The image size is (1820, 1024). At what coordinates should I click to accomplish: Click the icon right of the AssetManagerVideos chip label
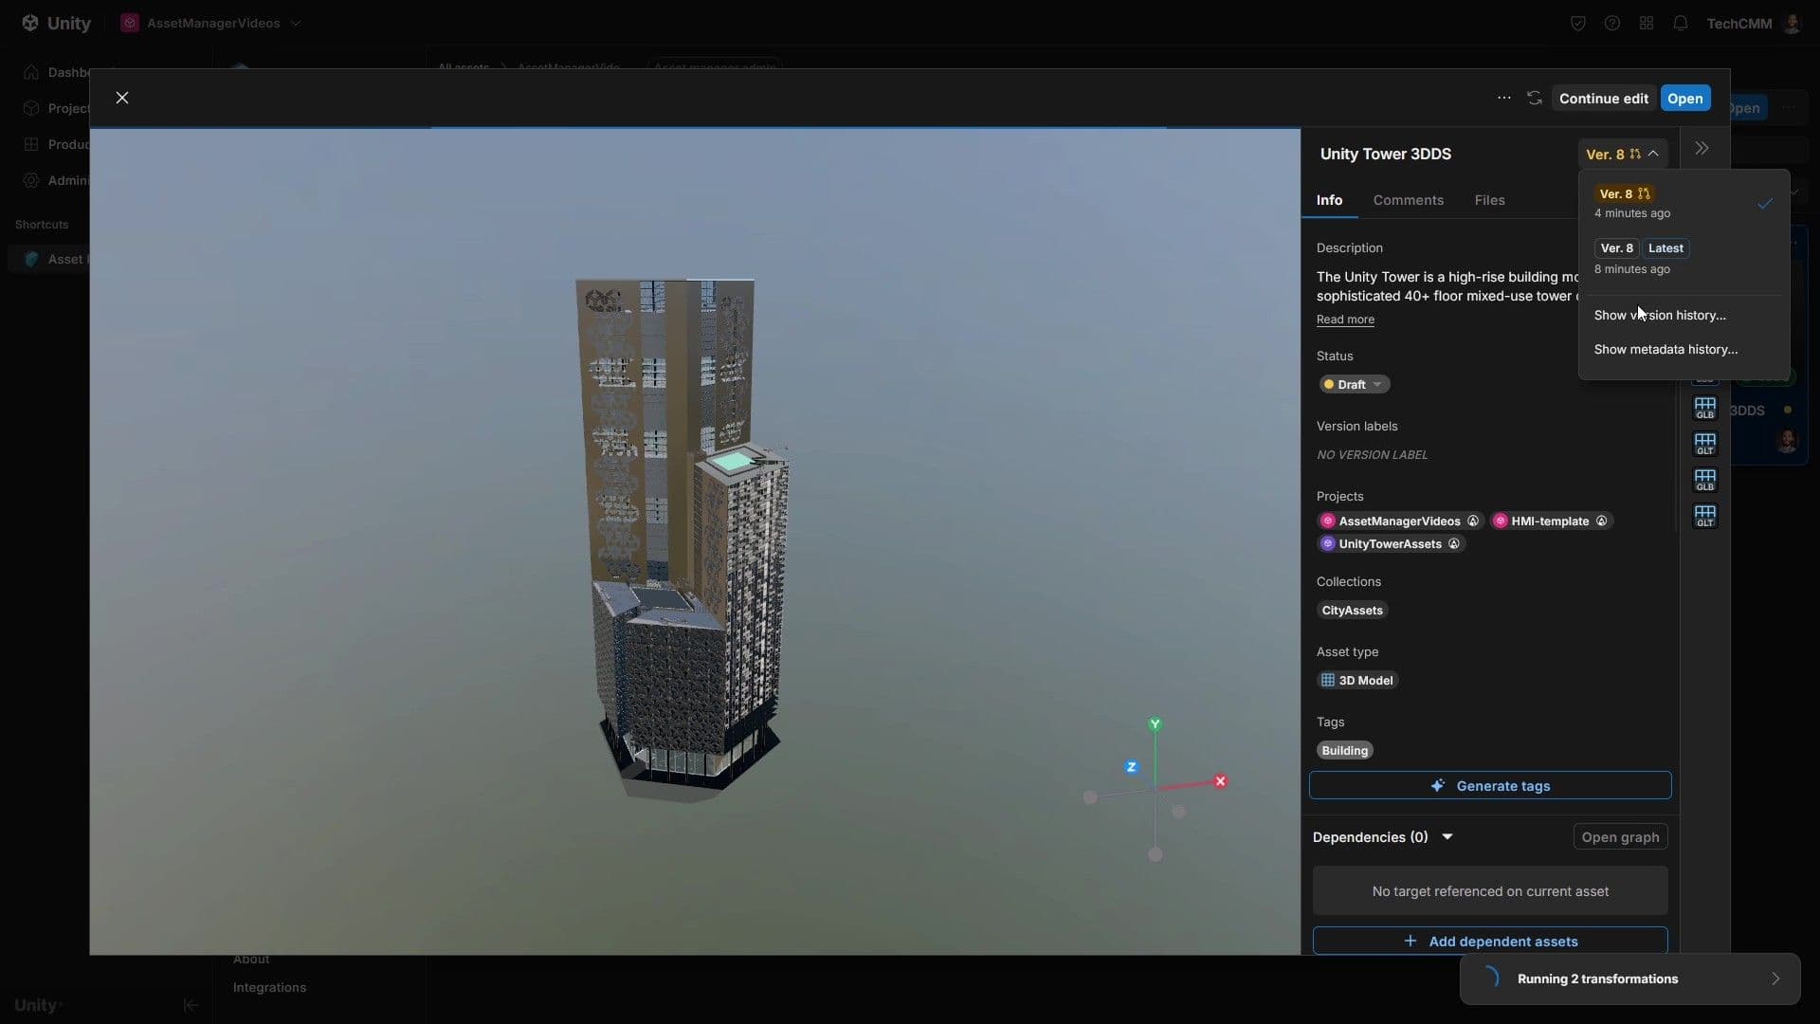1473,521
